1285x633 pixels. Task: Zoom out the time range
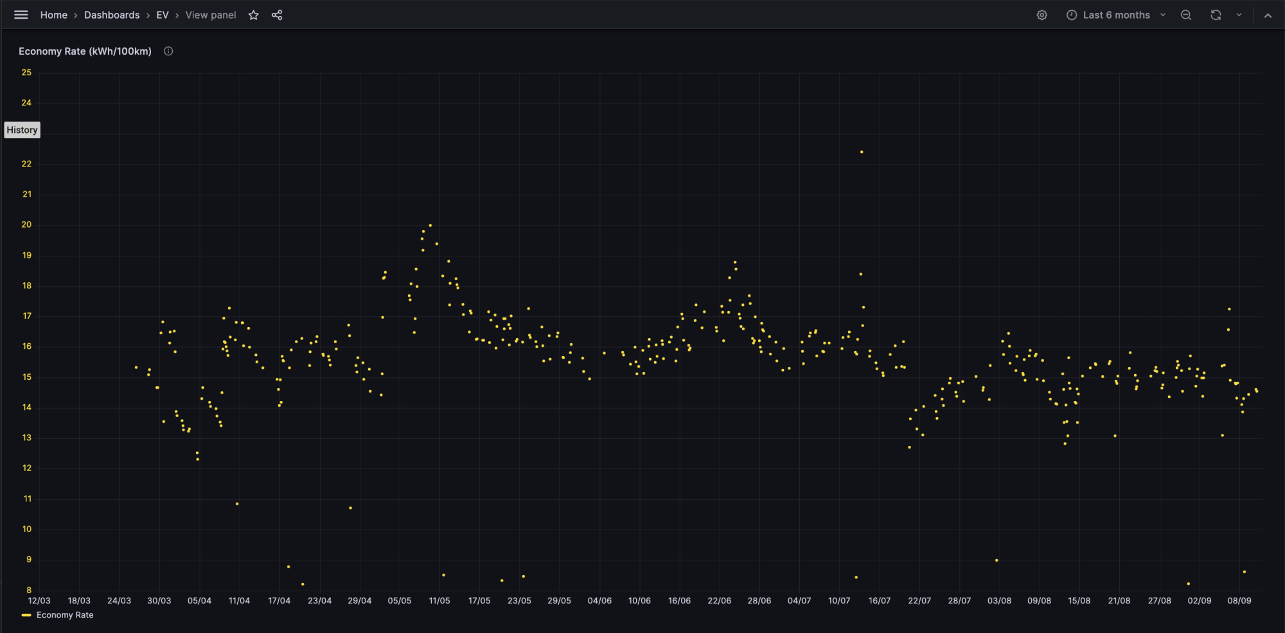[1186, 15]
